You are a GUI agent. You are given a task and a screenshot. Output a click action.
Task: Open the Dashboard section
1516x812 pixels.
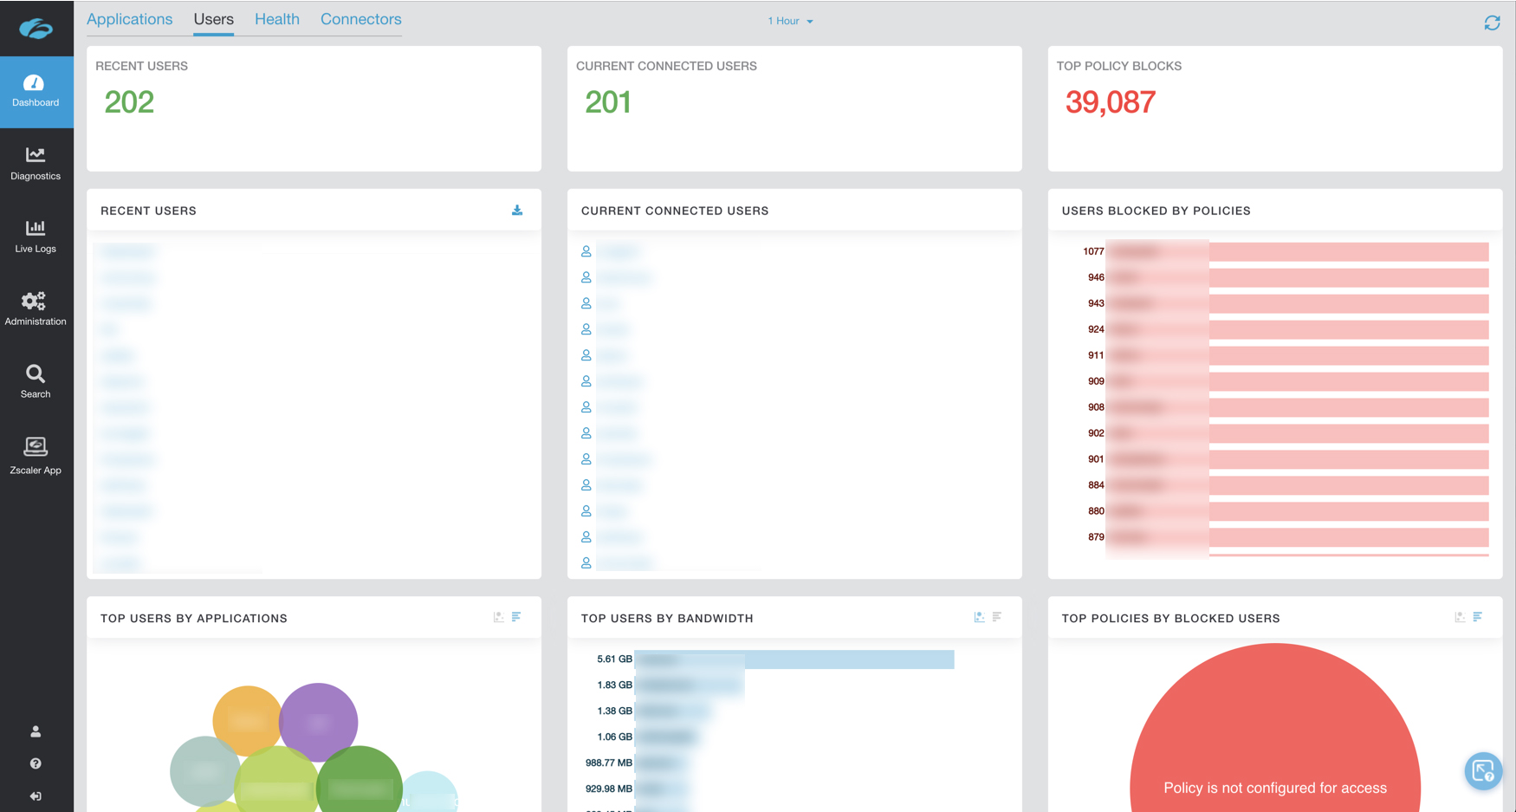(x=36, y=92)
